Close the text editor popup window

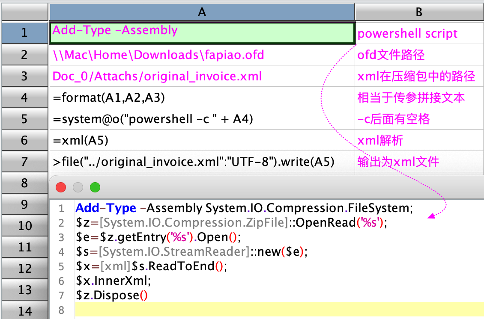pos(61,187)
